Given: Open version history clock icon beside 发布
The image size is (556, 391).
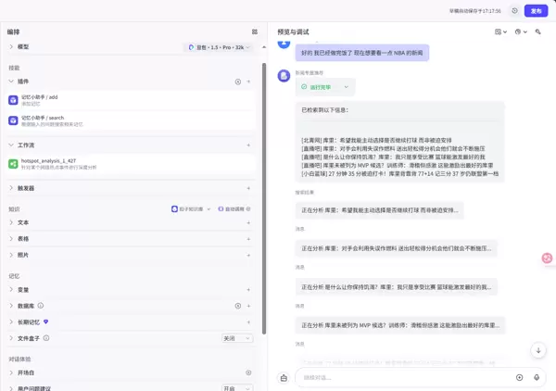Looking at the screenshot, I should (x=514, y=10).
